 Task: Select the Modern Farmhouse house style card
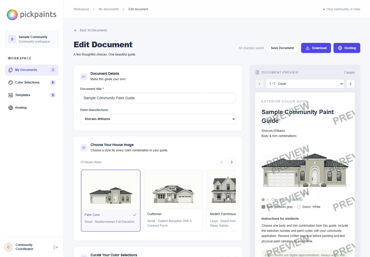221,200
